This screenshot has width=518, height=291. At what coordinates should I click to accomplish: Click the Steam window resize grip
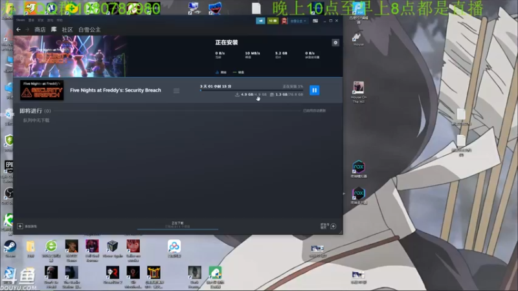coord(341,232)
